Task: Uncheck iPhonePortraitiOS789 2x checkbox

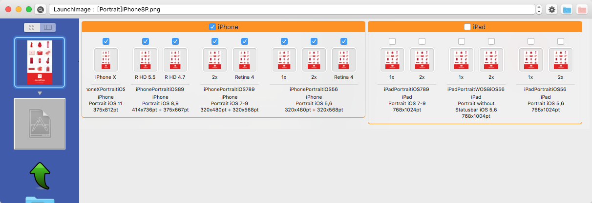Action: click(215, 41)
